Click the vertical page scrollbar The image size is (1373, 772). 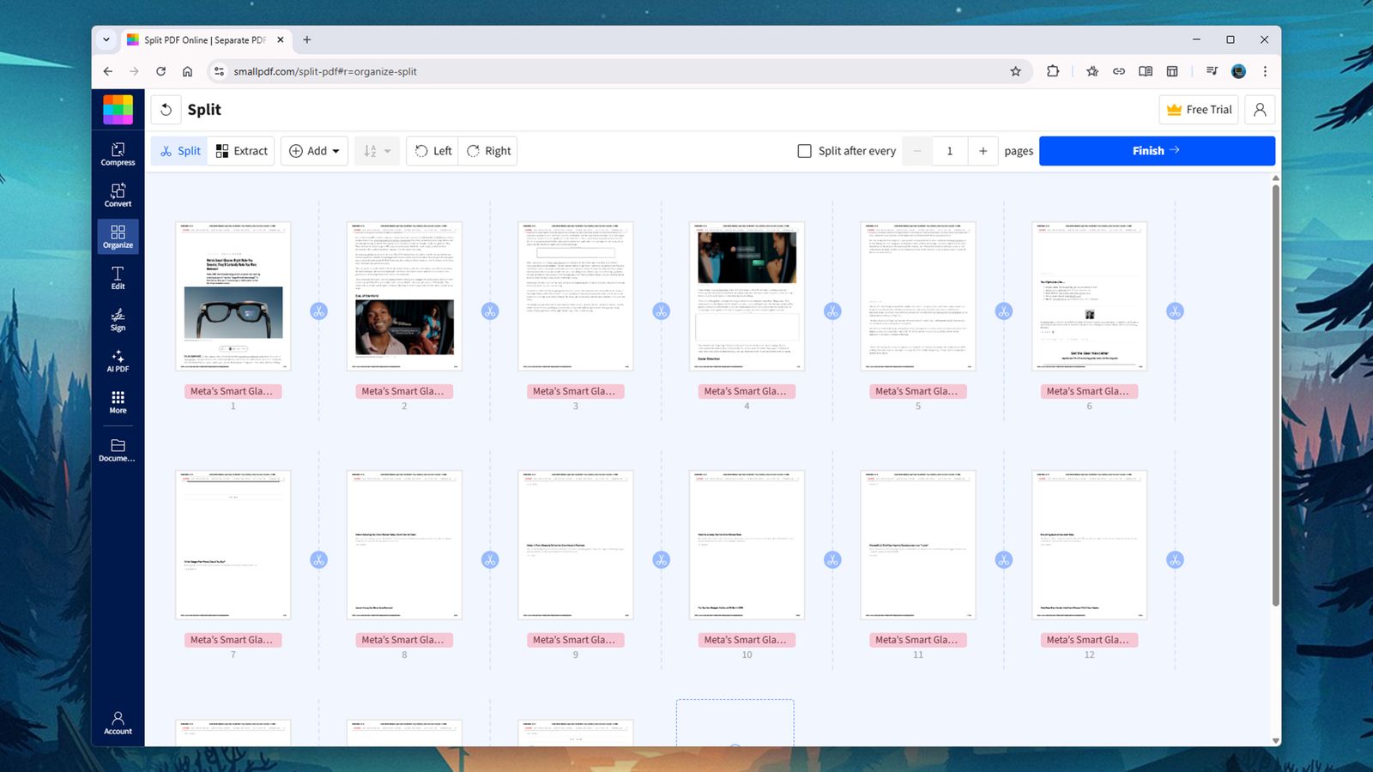point(1275,395)
